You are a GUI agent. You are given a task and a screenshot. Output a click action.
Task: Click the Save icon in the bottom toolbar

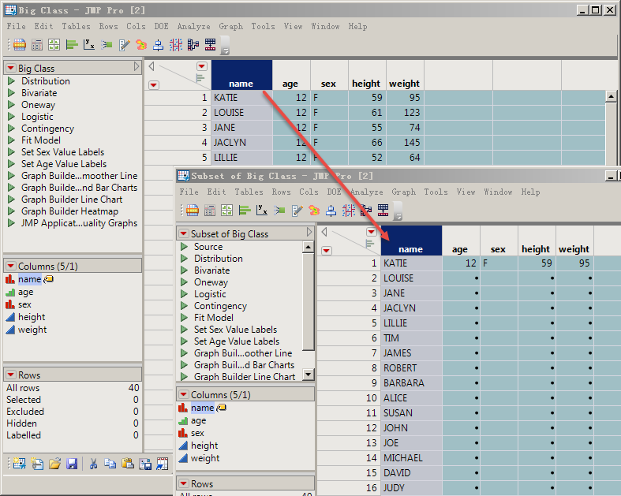71,464
